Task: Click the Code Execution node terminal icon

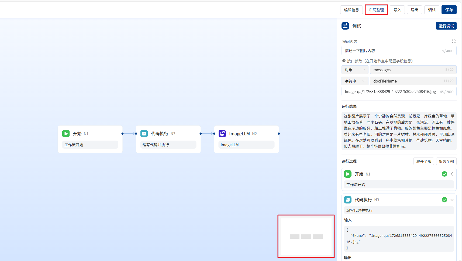Action: coord(144,134)
